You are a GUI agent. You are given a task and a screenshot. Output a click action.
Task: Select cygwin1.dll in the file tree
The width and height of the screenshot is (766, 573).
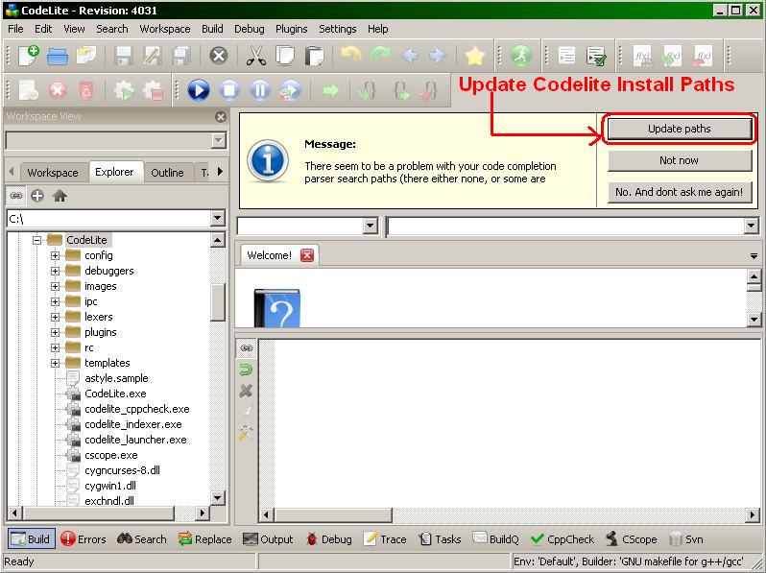pos(110,486)
